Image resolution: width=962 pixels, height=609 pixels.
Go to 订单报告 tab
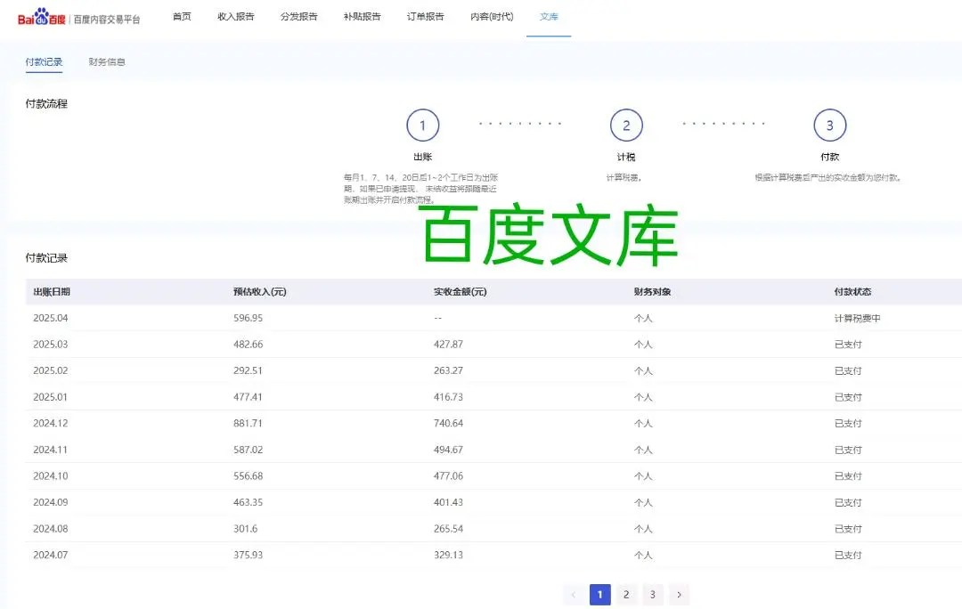(x=425, y=17)
